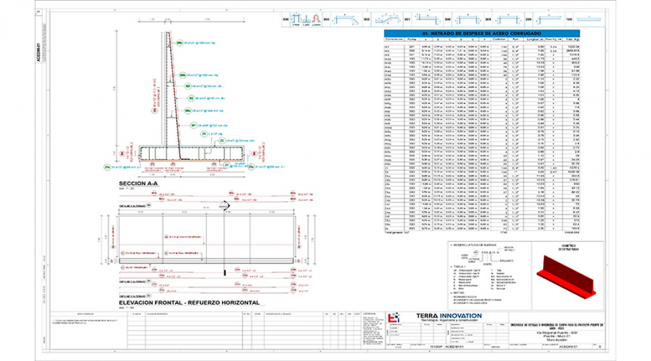
Task: Select the M3 row in the steel schedule
Action: click(x=482, y=54)
